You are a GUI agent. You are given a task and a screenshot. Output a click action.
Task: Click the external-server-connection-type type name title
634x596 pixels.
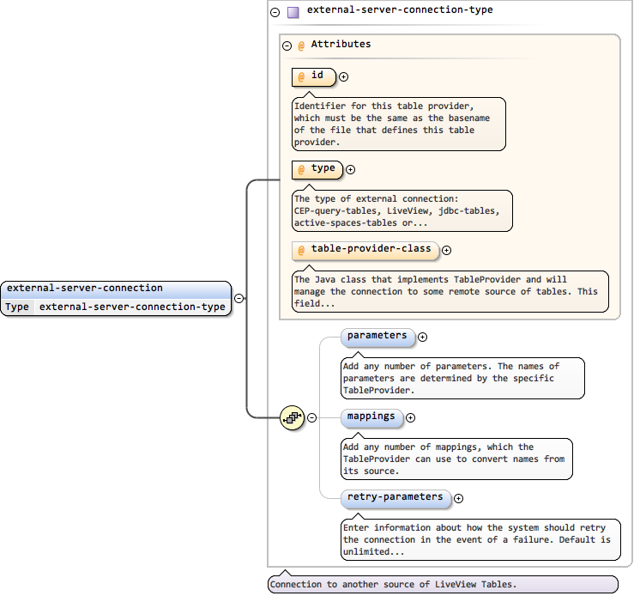pos(400,11)
